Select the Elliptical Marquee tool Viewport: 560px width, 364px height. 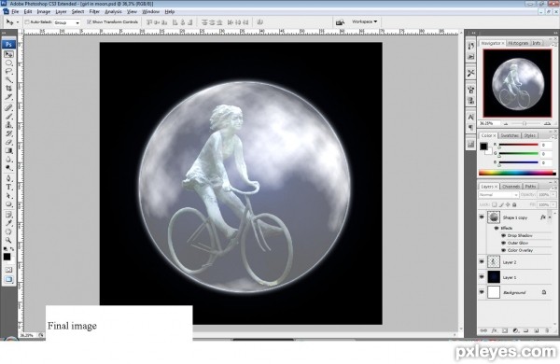8,63
